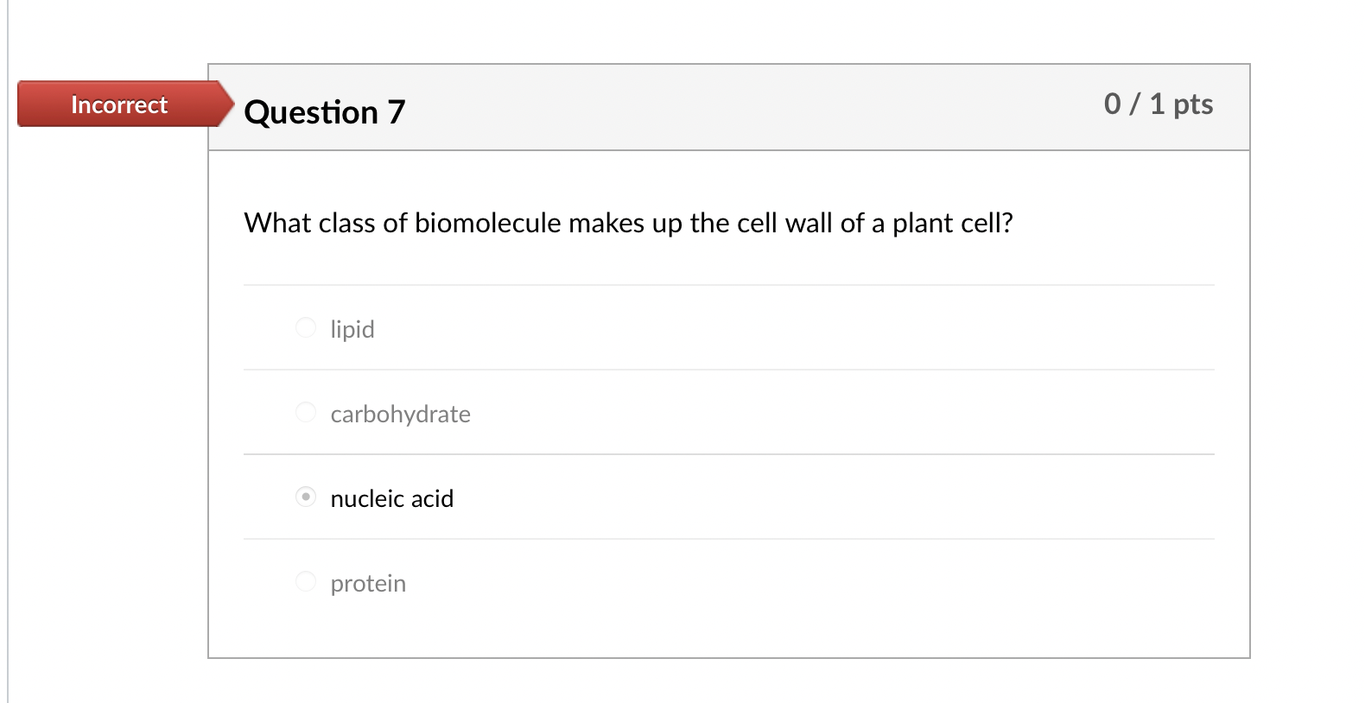Deselect the nucleic acid radio button

pos(305,497)
